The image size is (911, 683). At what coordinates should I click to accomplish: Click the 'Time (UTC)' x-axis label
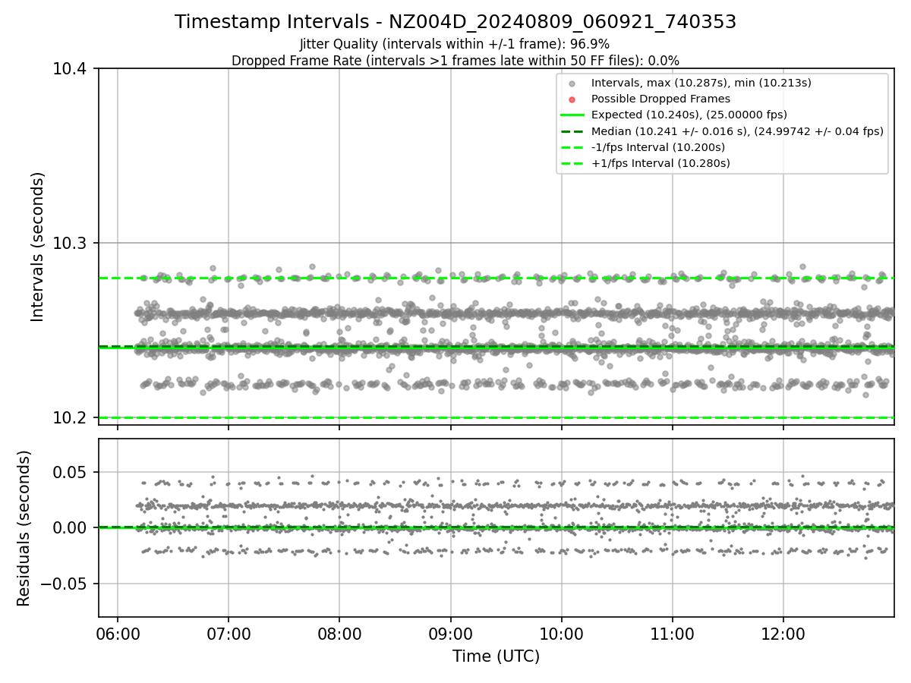pyautogui.click(x=496, y=656)
